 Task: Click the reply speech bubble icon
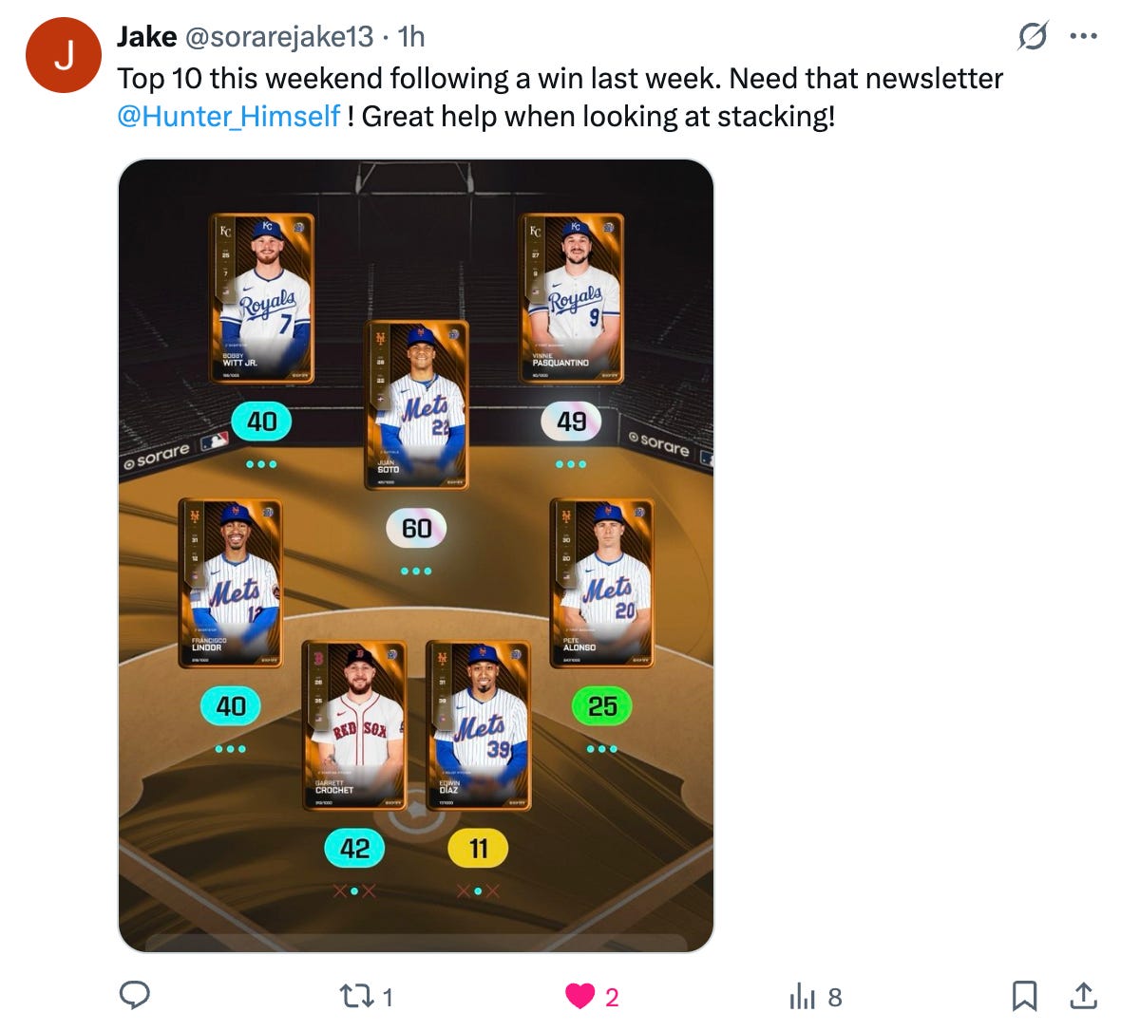[134, 995]
